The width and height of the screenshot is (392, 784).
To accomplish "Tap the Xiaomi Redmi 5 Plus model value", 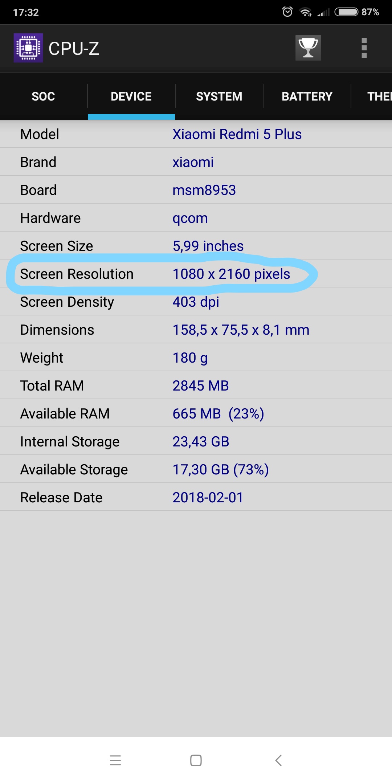I will [237, 134].
